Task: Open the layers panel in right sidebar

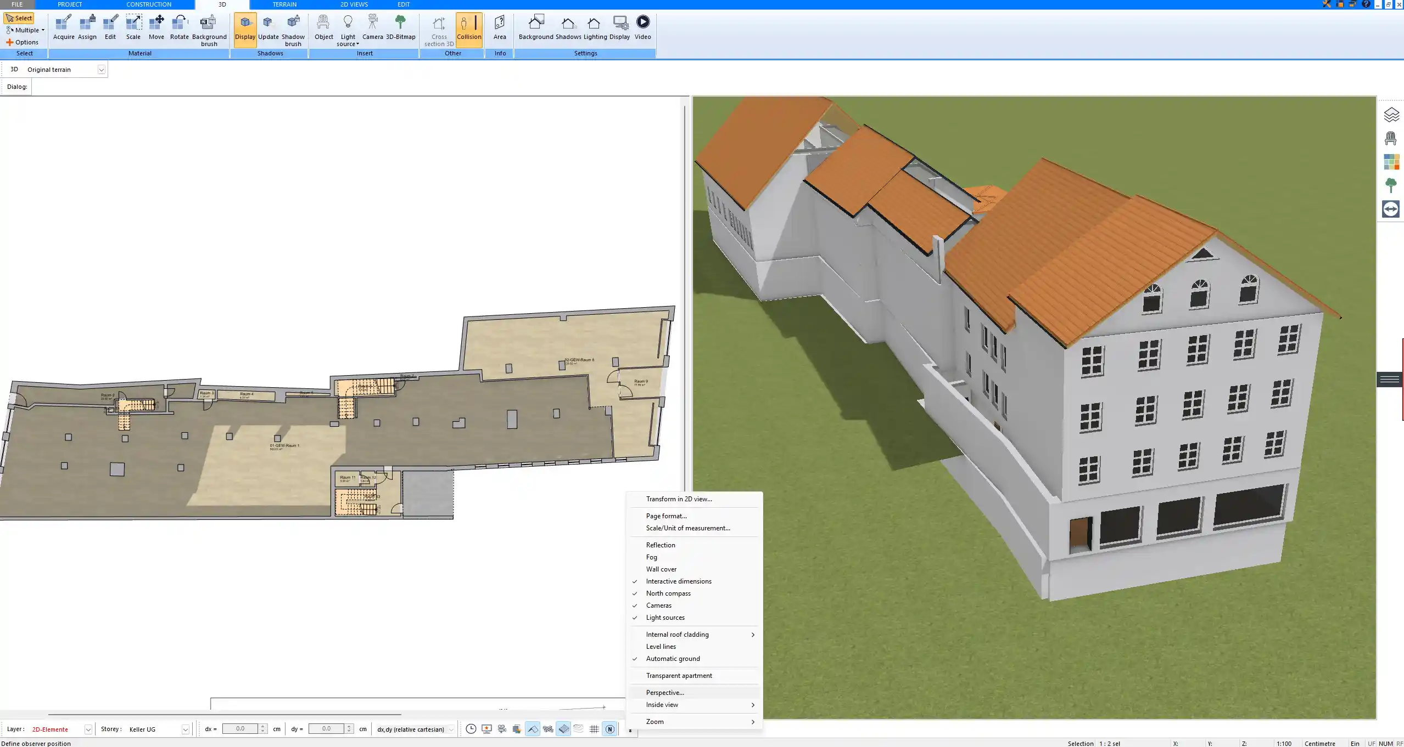Action: tap(1391, 115)
